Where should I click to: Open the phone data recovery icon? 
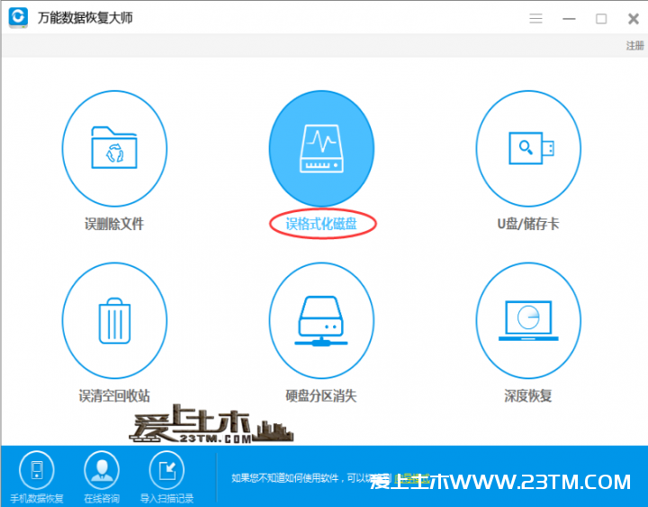coord(37,470)
